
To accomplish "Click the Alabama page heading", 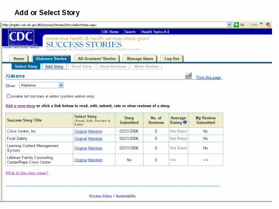I will pyautogui.click(x=15, y=76).
